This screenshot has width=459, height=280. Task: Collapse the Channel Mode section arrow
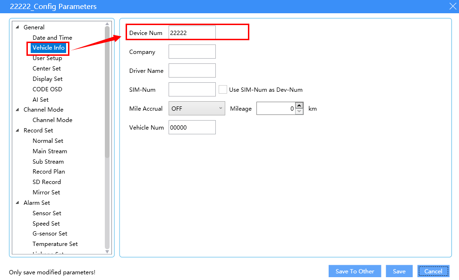point(17,110)
